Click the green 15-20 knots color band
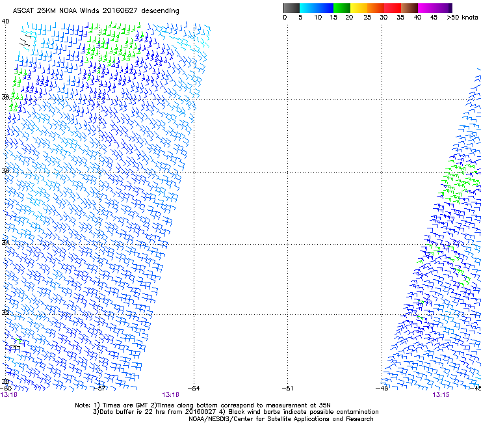Viewport: 481px width, 423px height. point(342,8)
